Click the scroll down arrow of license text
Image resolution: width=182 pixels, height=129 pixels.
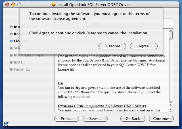tap(171, 109)
